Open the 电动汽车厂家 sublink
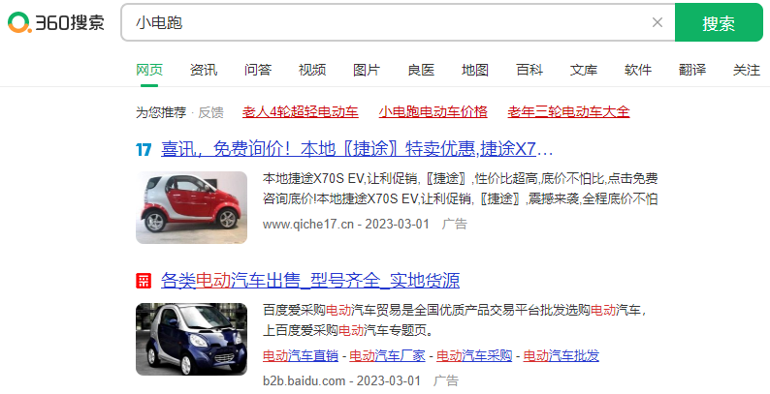The image size is (770, 394). coord(388,356)
